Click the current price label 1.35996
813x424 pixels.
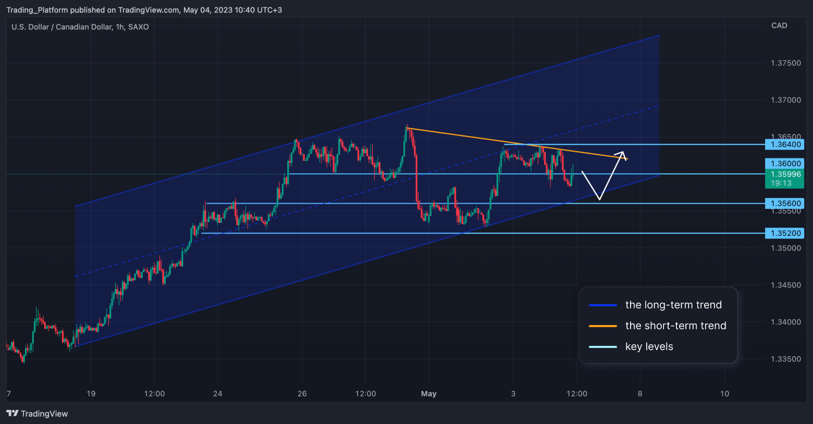coord(785,174)
